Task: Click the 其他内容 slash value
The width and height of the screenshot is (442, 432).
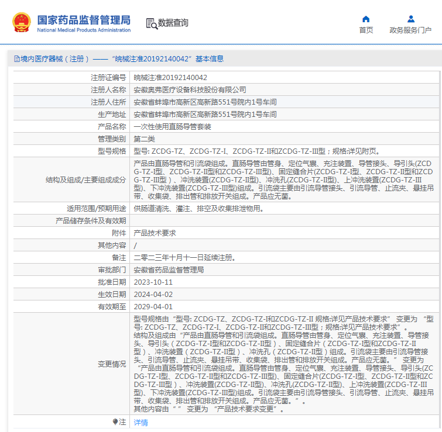Action: [135, 246]
